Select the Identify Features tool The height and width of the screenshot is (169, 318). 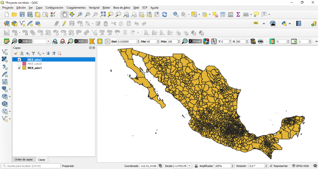coord(175,14)
